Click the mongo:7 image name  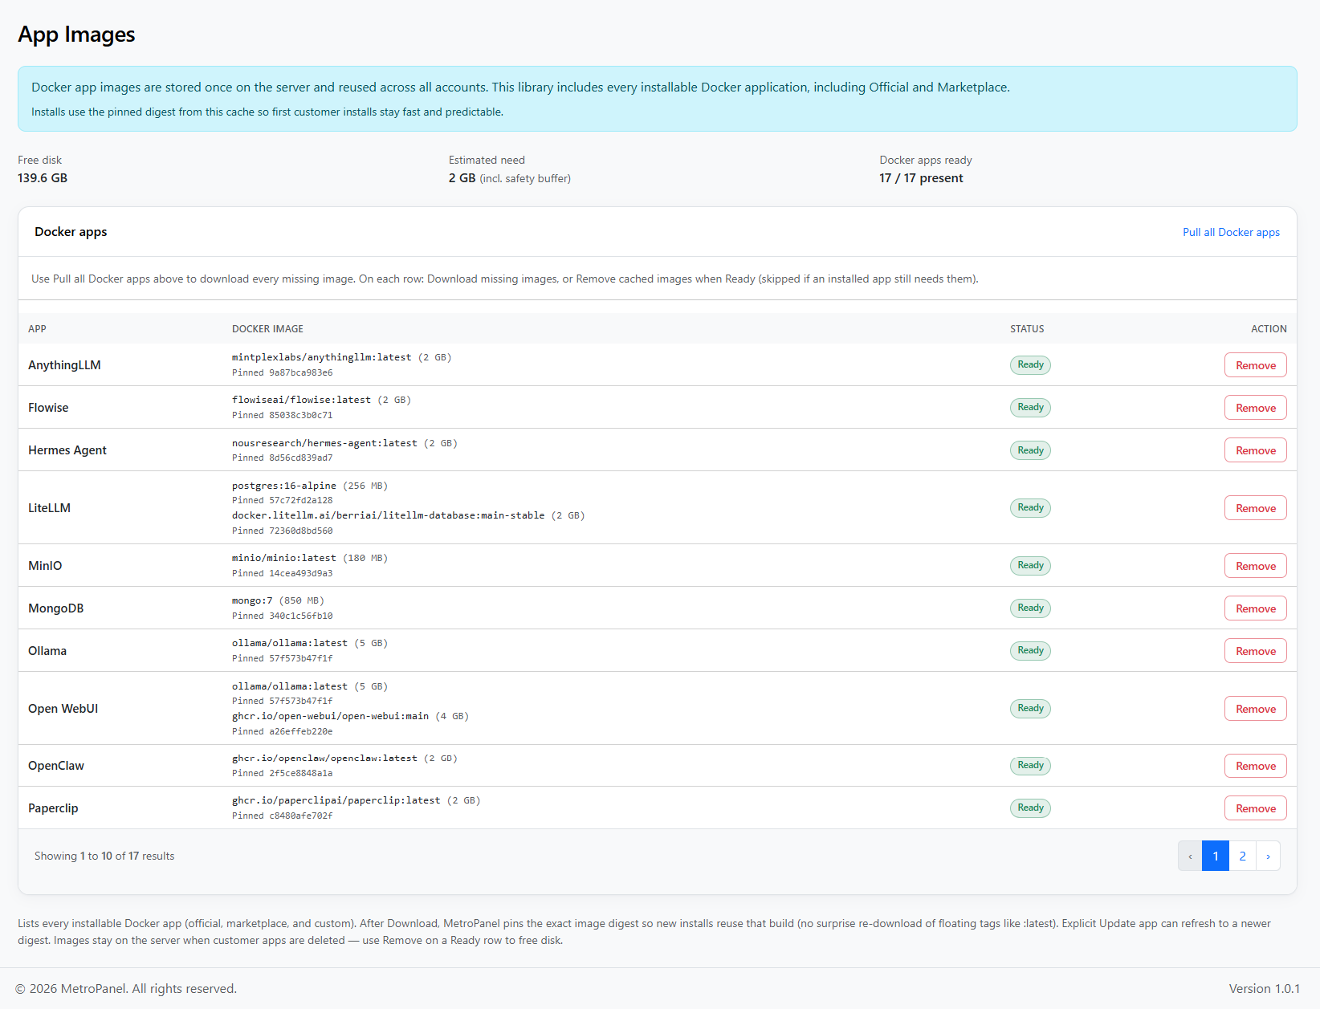tap(252, 600)
